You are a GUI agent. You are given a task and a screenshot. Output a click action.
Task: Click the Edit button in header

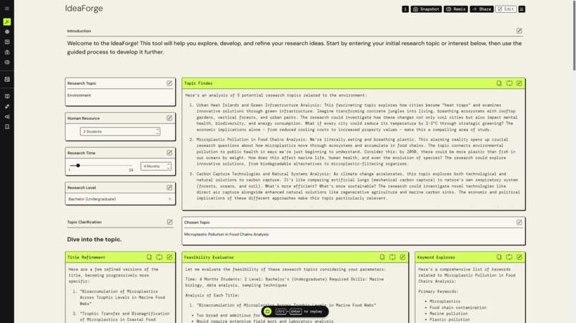(506, 9)
